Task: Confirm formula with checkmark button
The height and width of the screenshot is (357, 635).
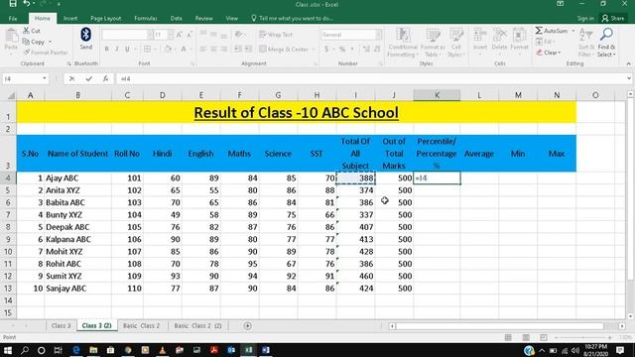Action: coord(88,78)
